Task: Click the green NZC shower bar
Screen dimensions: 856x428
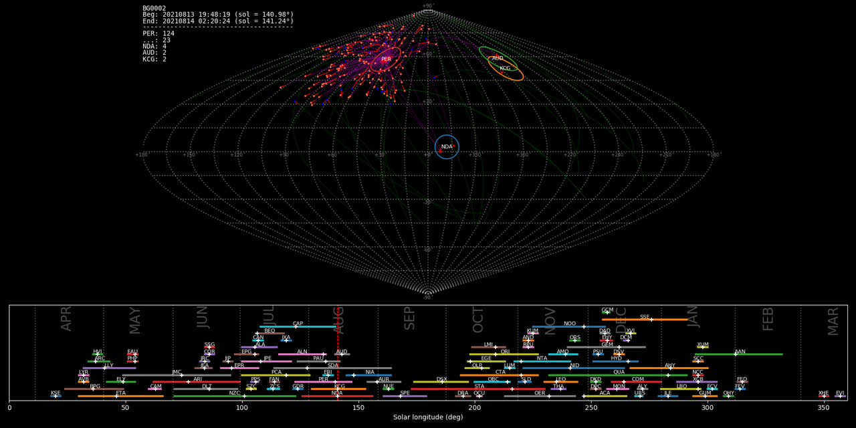Action: click(x=235, y=396)
